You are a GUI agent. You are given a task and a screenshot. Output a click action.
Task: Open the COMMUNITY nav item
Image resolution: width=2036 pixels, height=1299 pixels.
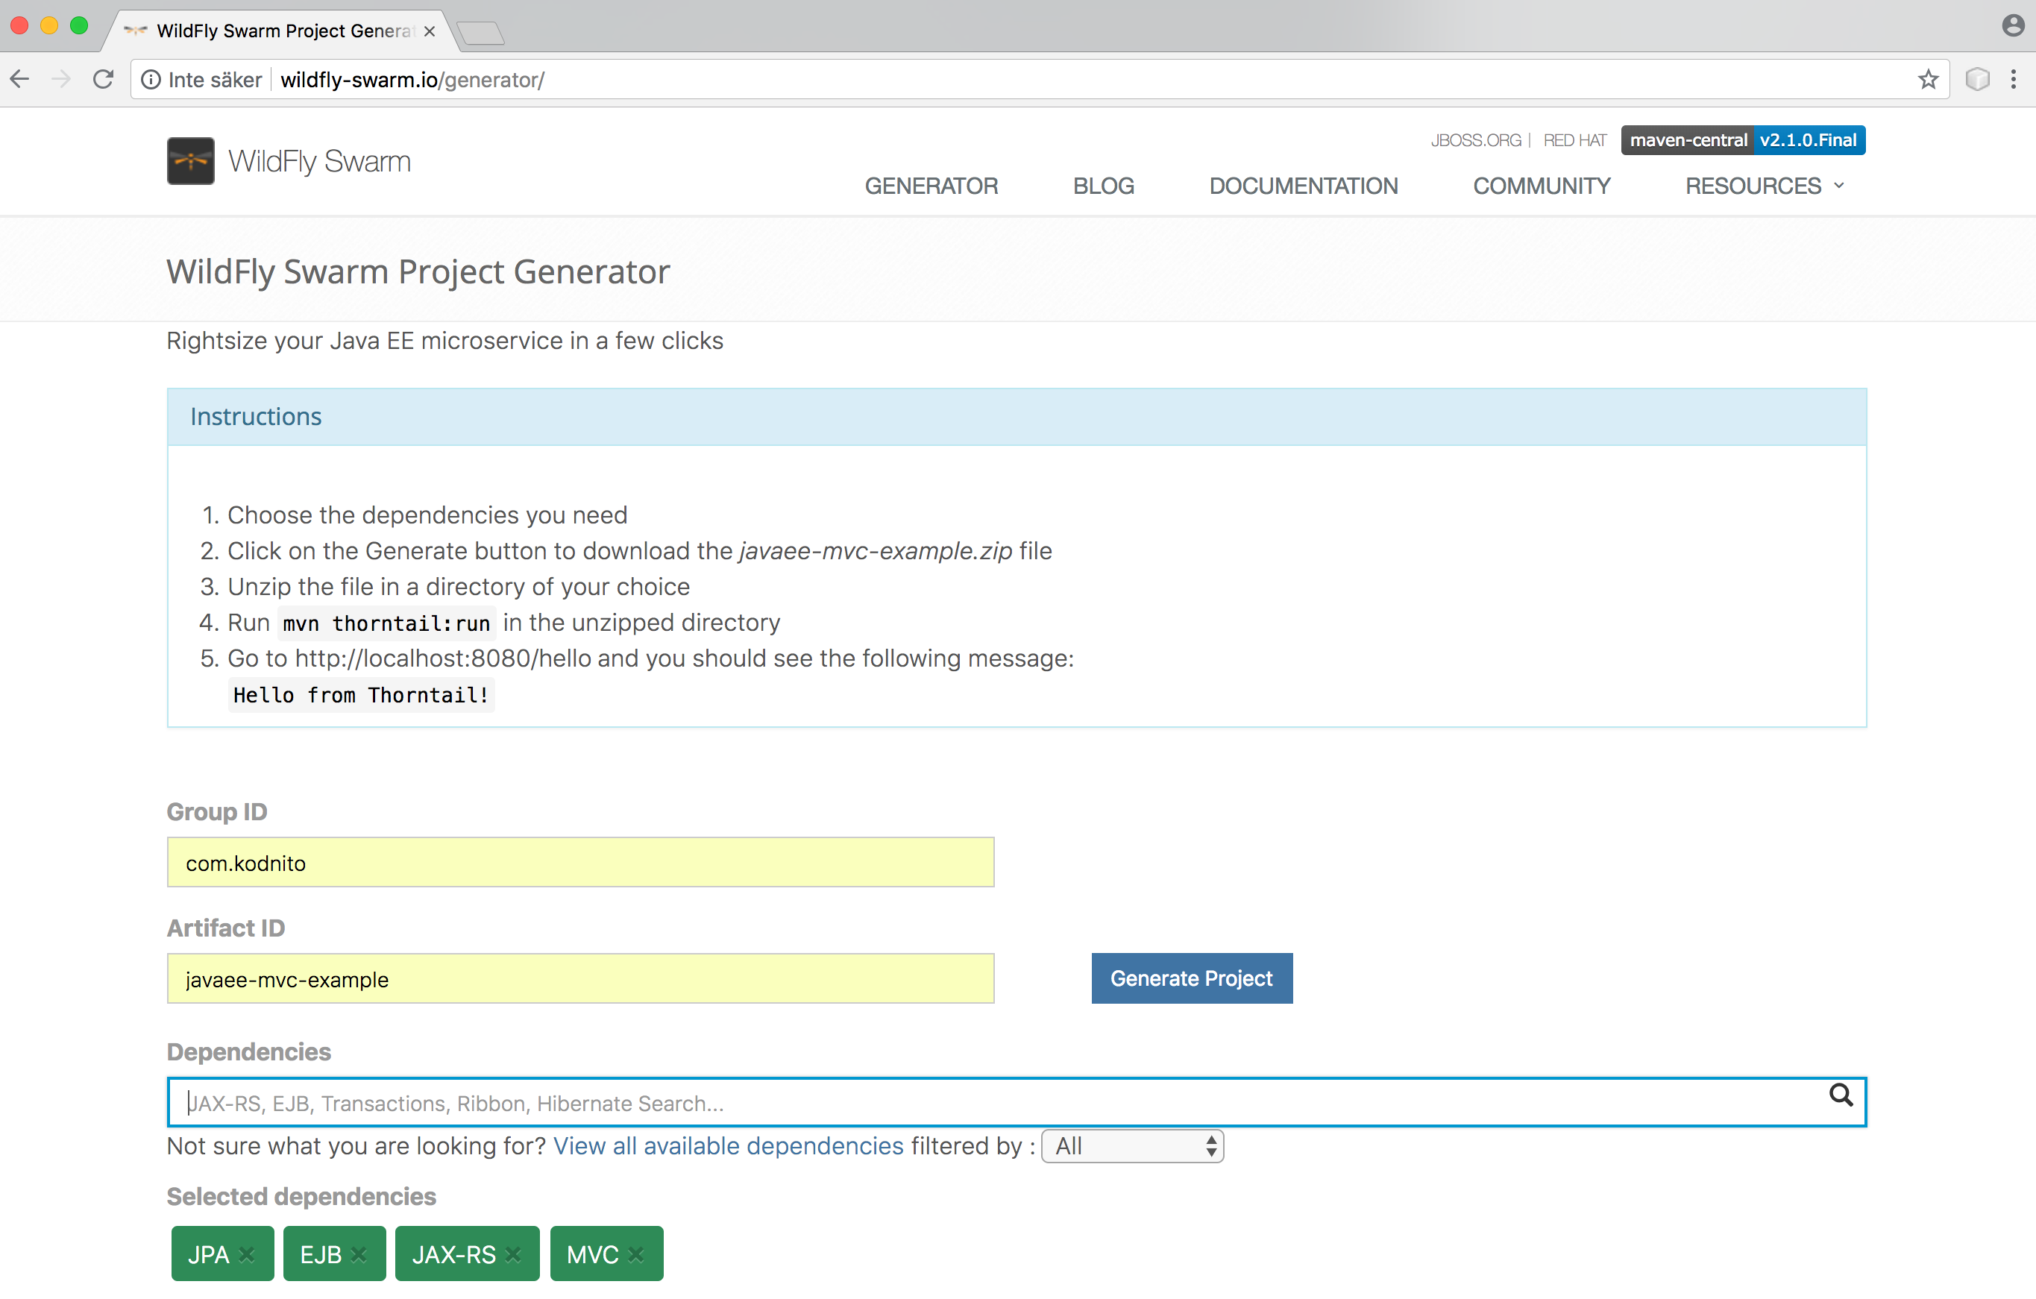pos(1542,186)
